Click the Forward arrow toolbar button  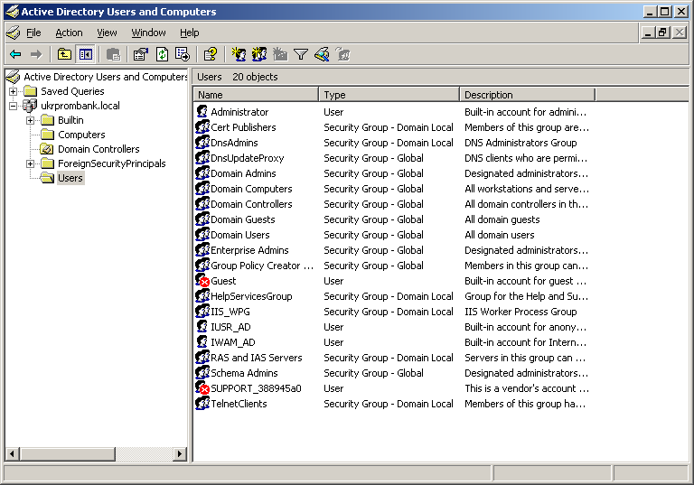point(36,54)
